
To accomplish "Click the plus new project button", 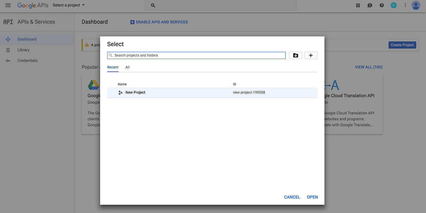I will tap(311, 55).
